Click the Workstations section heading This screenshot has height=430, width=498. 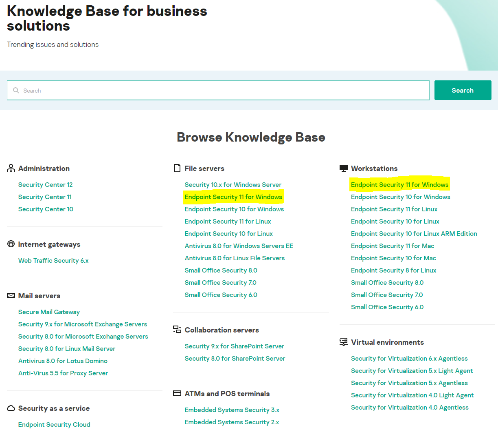pyautogui.click(x=374, y=168)
